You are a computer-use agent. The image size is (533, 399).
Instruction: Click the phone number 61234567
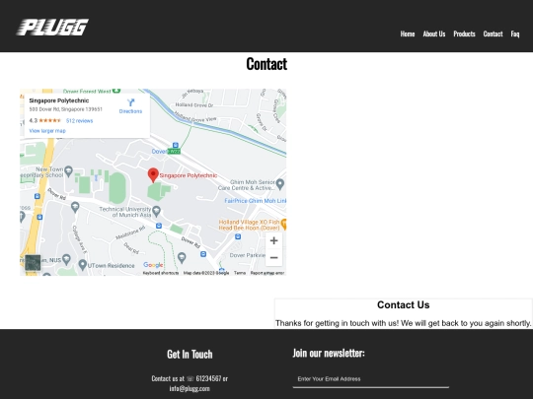(x=208, y=378)
